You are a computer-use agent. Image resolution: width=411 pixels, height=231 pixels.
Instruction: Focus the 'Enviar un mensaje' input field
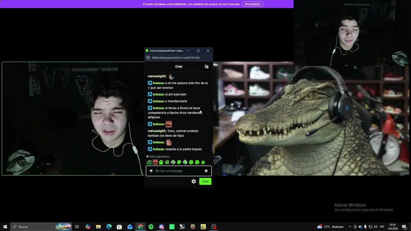click(x=179, y=171)
